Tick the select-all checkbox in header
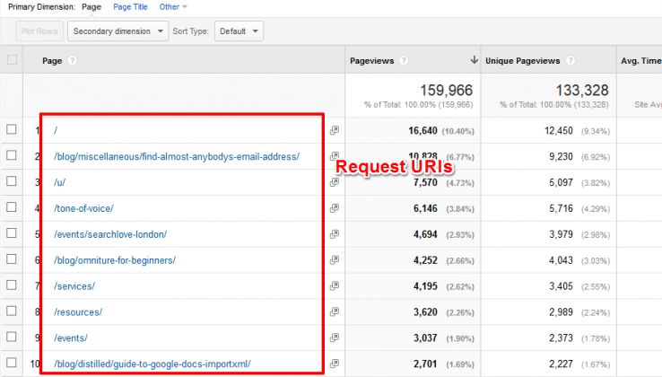Image resolution: width=662 pixels, height=377 pixels. pyautogui.click(x=12, y=60)
